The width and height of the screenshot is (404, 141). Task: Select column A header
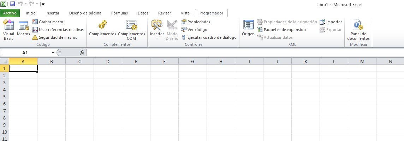tap(23, 61)
